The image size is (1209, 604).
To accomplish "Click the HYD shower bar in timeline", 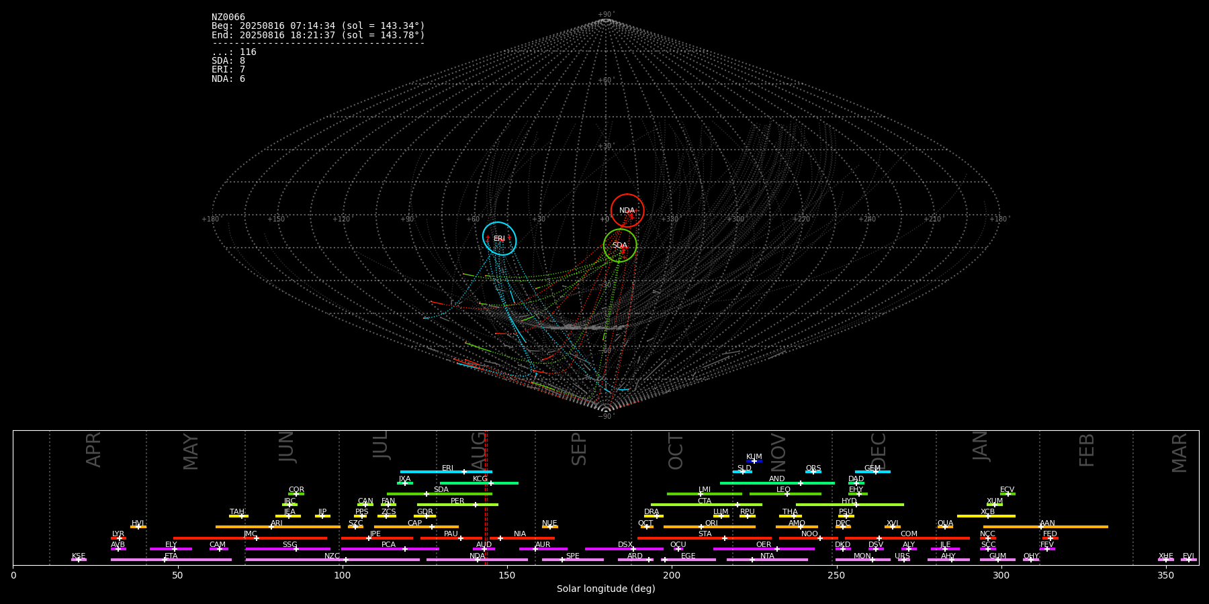I will (850, 505).
